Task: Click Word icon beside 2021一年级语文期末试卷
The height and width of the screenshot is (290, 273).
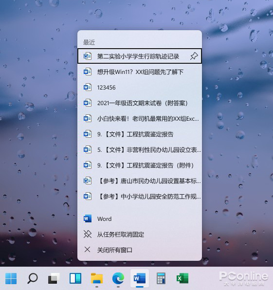Action: coord(88,103)
